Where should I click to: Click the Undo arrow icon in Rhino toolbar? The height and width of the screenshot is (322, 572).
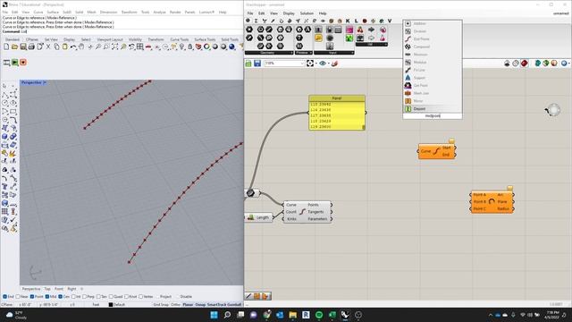pos(73,47)
